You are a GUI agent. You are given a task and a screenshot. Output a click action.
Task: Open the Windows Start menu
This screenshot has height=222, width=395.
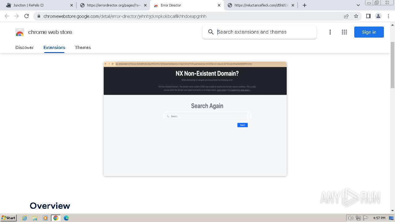click(x=9, y=218)
